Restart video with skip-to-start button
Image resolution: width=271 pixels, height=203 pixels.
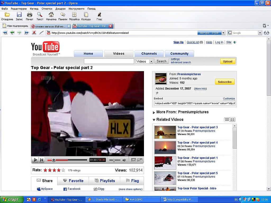tap(42, 160)
